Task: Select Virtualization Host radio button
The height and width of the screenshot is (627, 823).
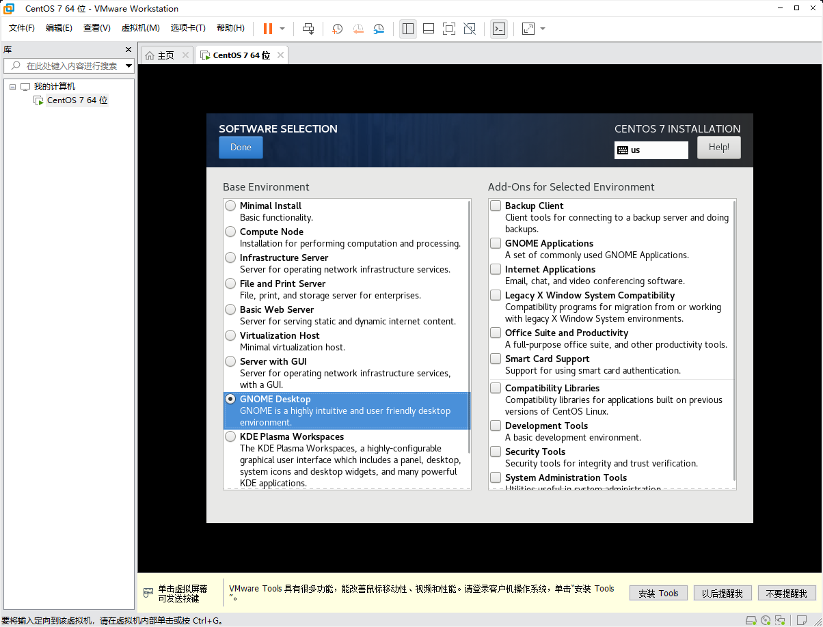Action: tap(230, 335)
